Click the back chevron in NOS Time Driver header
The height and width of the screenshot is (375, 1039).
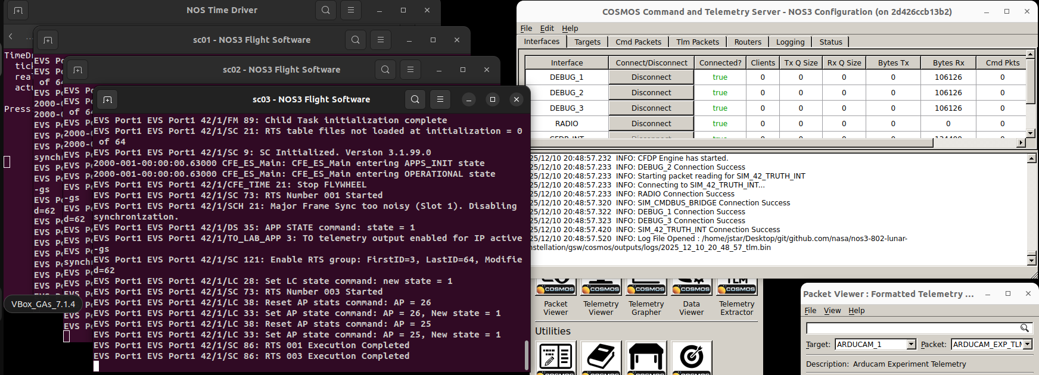pyautogui.click(x=11, y=37)
